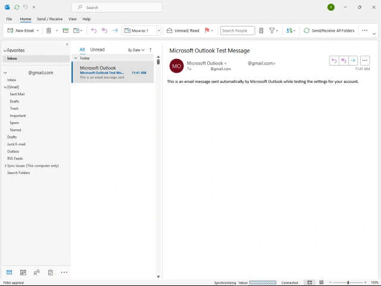The image size is (381, 286).
Task: Switch to Calendar view icon
Action: point(23,272)
